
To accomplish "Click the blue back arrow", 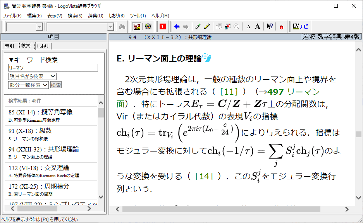I will click(x=177, y=27).
